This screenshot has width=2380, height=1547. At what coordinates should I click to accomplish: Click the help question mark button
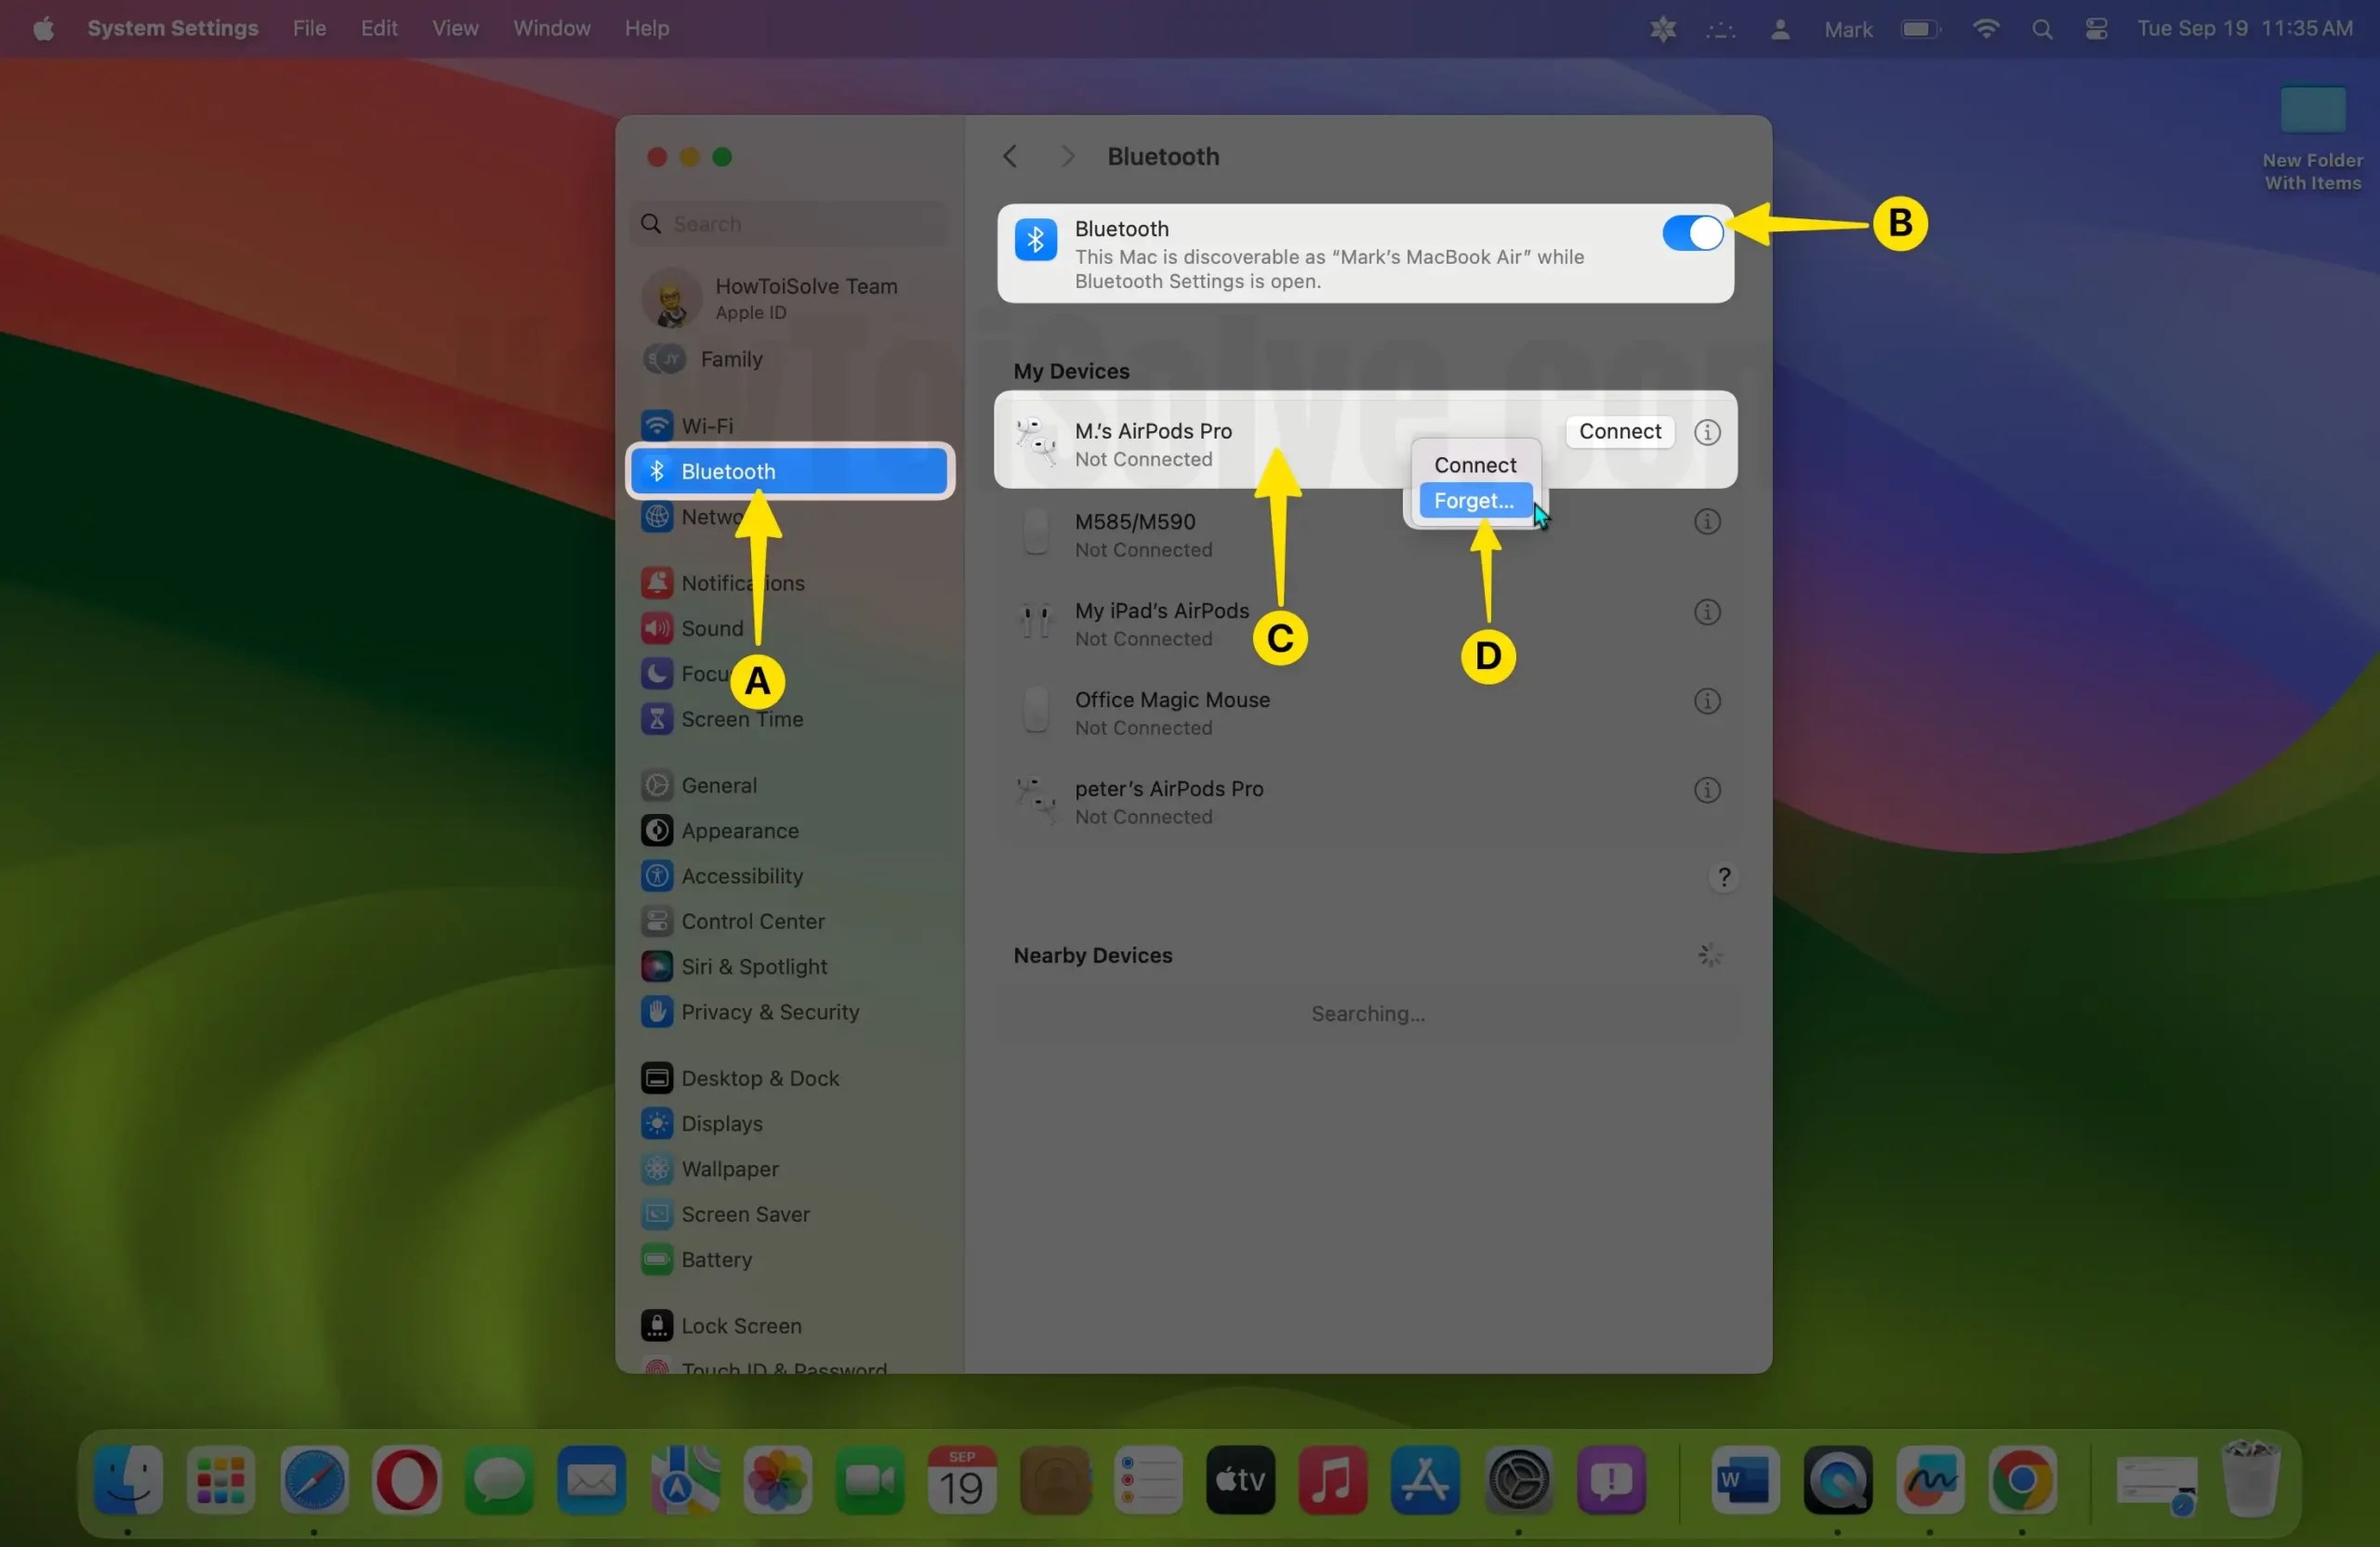click(x=1724, y=877)
